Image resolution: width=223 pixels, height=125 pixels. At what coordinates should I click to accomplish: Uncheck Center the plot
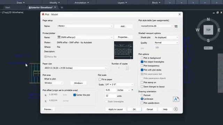coord(75,95)
